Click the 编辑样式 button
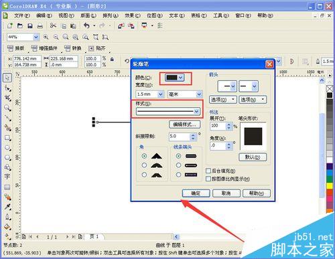Screen dimensions: 335x259 184,124
